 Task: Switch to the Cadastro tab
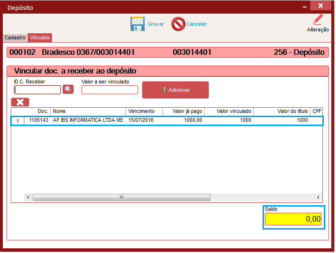point(15,37)
